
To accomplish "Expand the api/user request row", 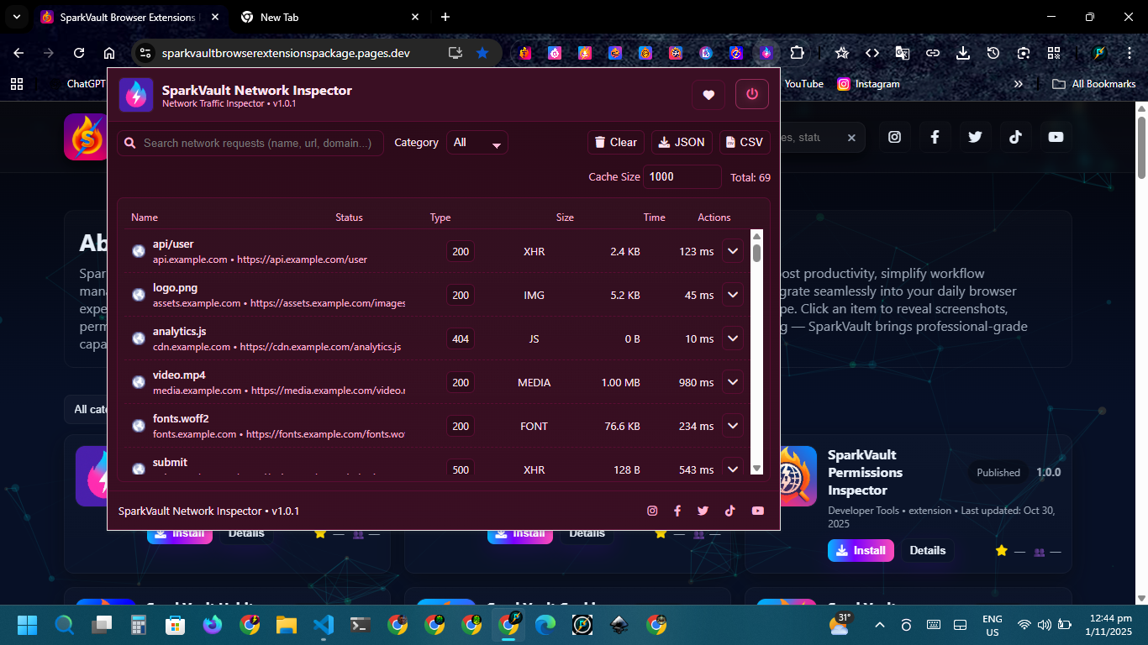I will pos(733,251).
